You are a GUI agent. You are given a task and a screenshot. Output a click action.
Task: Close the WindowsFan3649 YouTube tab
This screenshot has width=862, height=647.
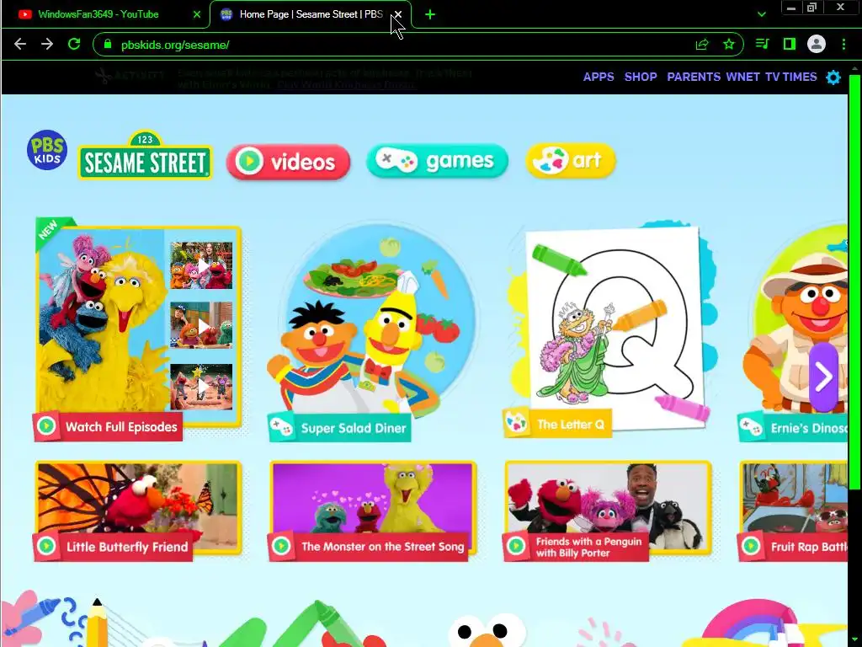tap(197, 15)
